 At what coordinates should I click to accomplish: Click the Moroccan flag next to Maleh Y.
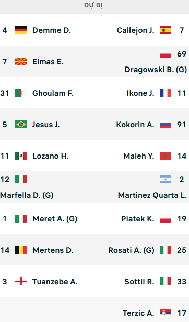[166, 156]
